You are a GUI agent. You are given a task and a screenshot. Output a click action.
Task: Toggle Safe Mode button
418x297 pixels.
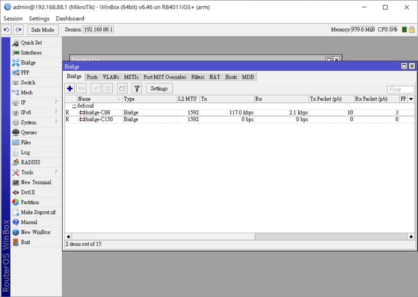pyautogui.click(x=42, y=30)
